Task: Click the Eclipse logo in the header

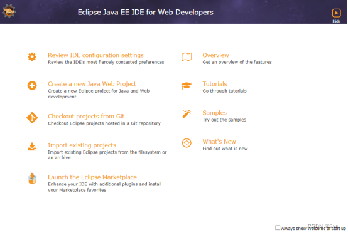Action: (9, 11)
